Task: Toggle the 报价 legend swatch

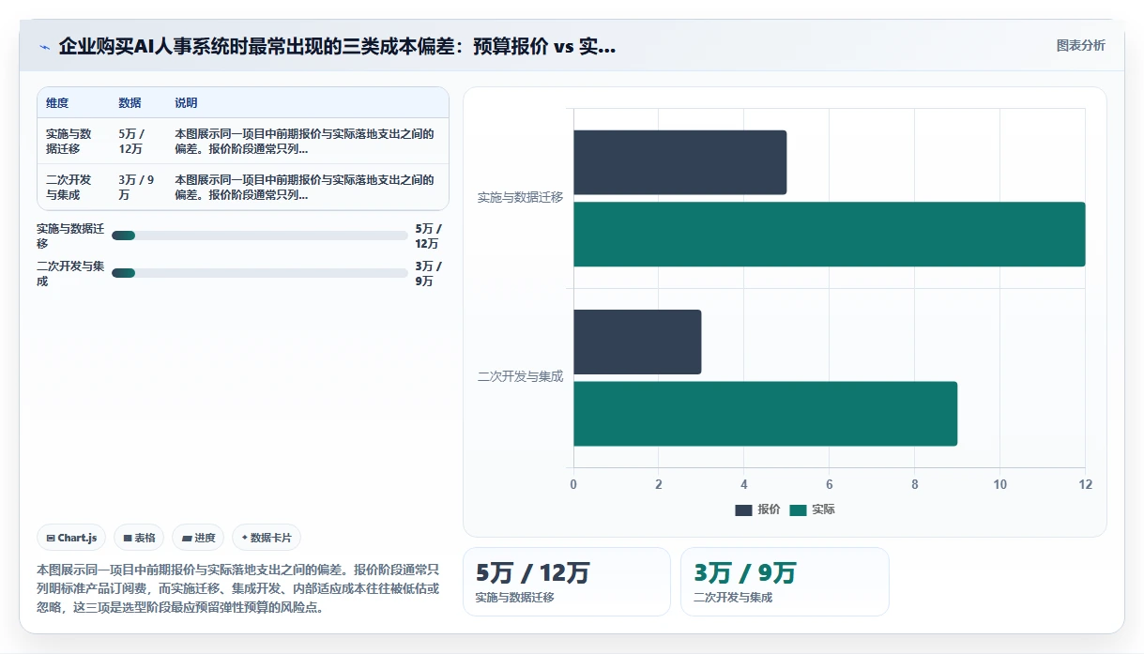Action: click(x=743, y=510)
